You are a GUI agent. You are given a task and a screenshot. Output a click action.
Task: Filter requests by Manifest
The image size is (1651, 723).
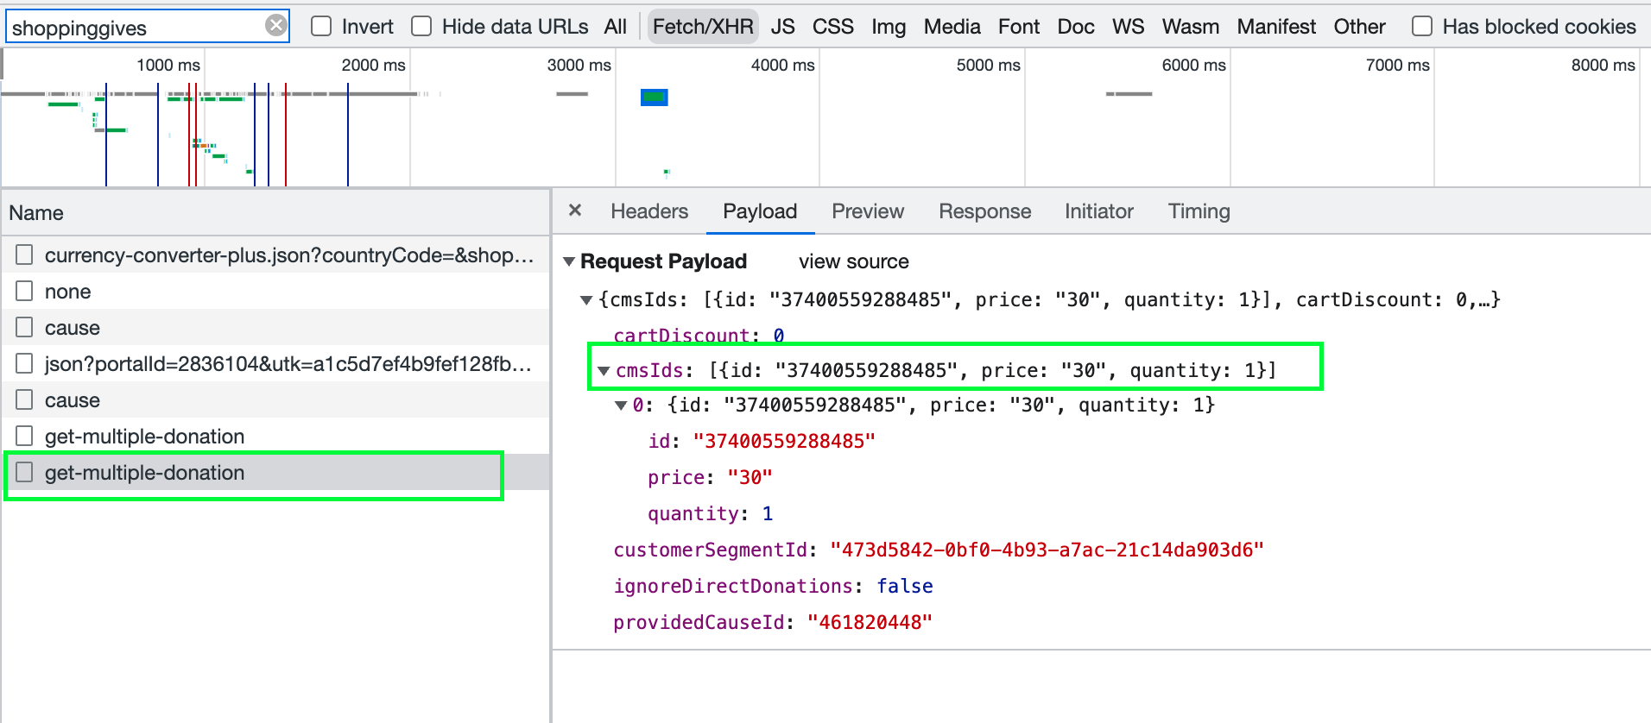1276,27
